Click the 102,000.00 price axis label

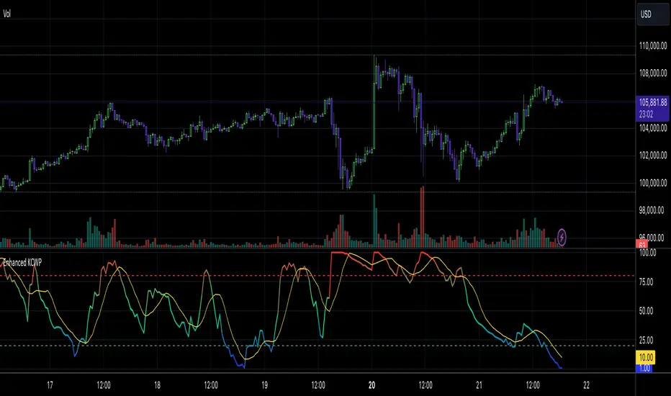click(x=653, y=156)
